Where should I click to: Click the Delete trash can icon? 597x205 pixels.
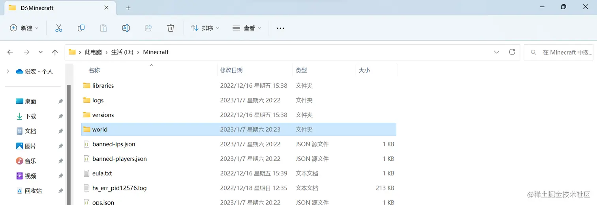pyautogui.click(x=171, y=28)
